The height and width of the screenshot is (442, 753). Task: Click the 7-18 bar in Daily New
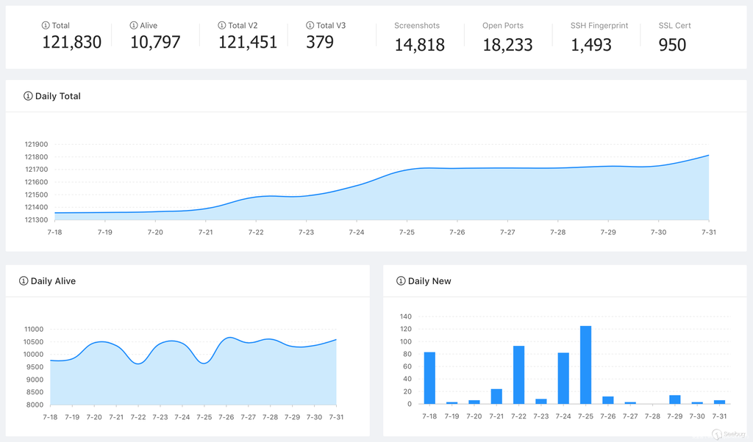tap(429, 378)
